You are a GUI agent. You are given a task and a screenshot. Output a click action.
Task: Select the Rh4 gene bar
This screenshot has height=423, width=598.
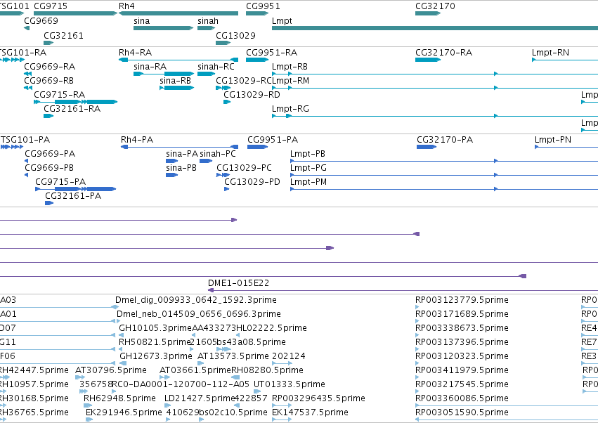178,13
